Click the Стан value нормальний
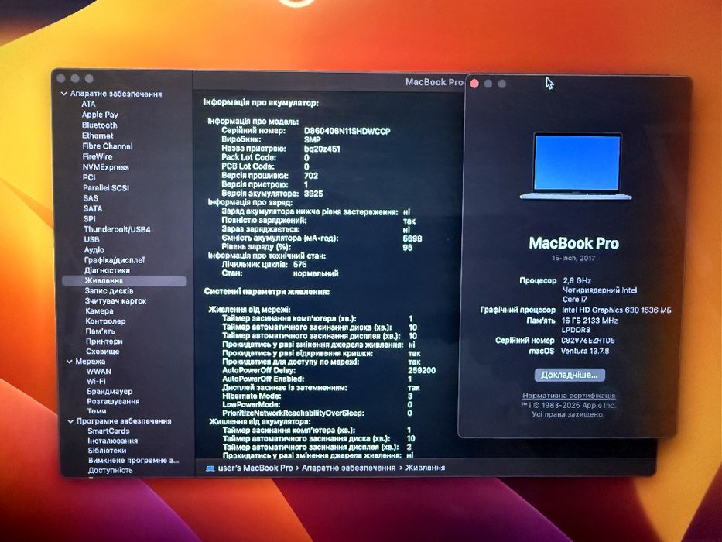Image resolution: width=722 pixels, height=542 pixels. pyautogui.click(x=316, y=274)
